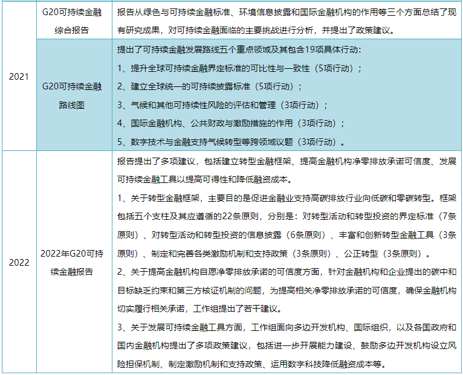
Task: Click the line starting 有研究成果，对可持续金融面临
Action: point(256,30)
